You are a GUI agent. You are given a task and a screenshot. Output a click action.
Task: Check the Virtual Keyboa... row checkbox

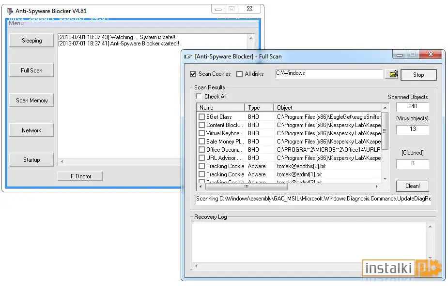tap(201, 133)
